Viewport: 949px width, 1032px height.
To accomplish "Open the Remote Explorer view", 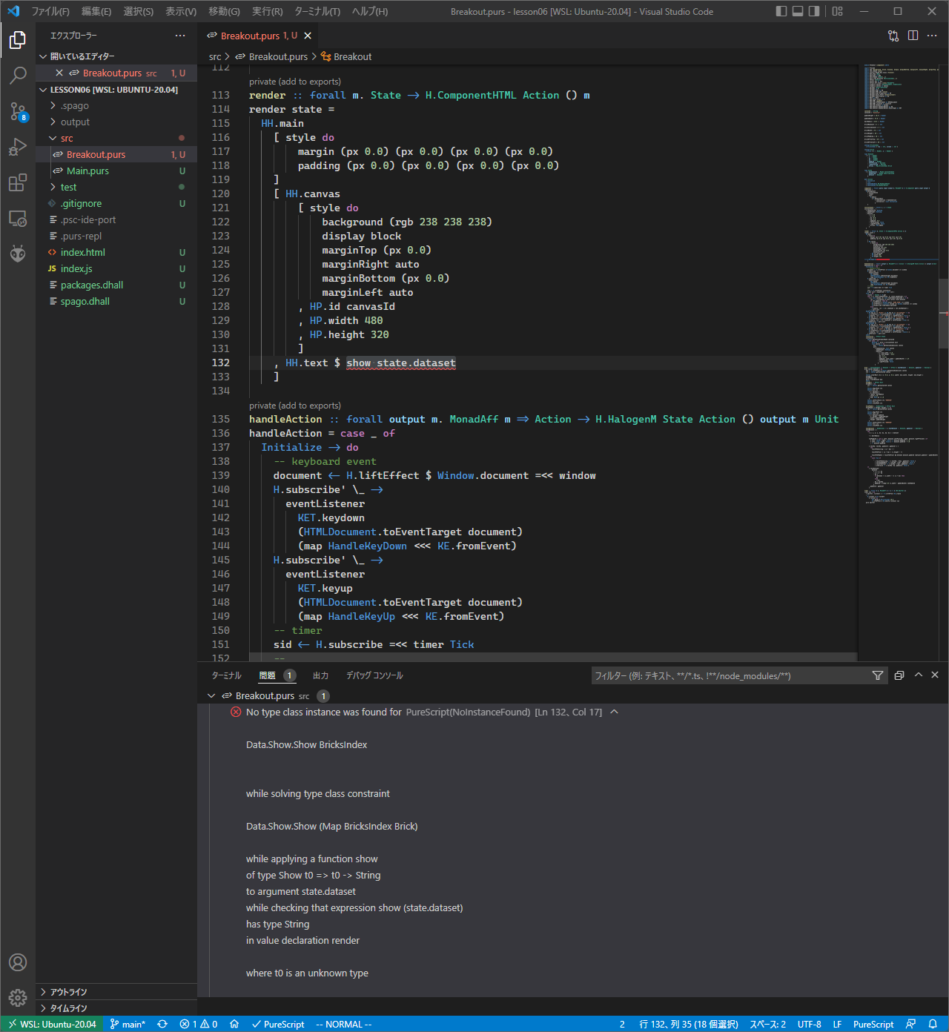I will (18, 219).
